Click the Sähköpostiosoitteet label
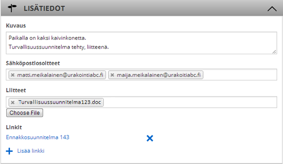Viewport: 283px width, 164px height. pyautogui.click(x=33, y=63)
